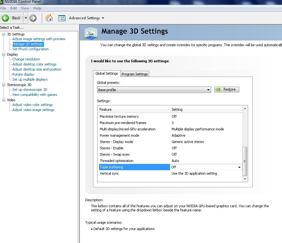This screenshot has width=282, height=243.
Task: Open the Global presets Base profile dropdown
Action: (154, 90)
